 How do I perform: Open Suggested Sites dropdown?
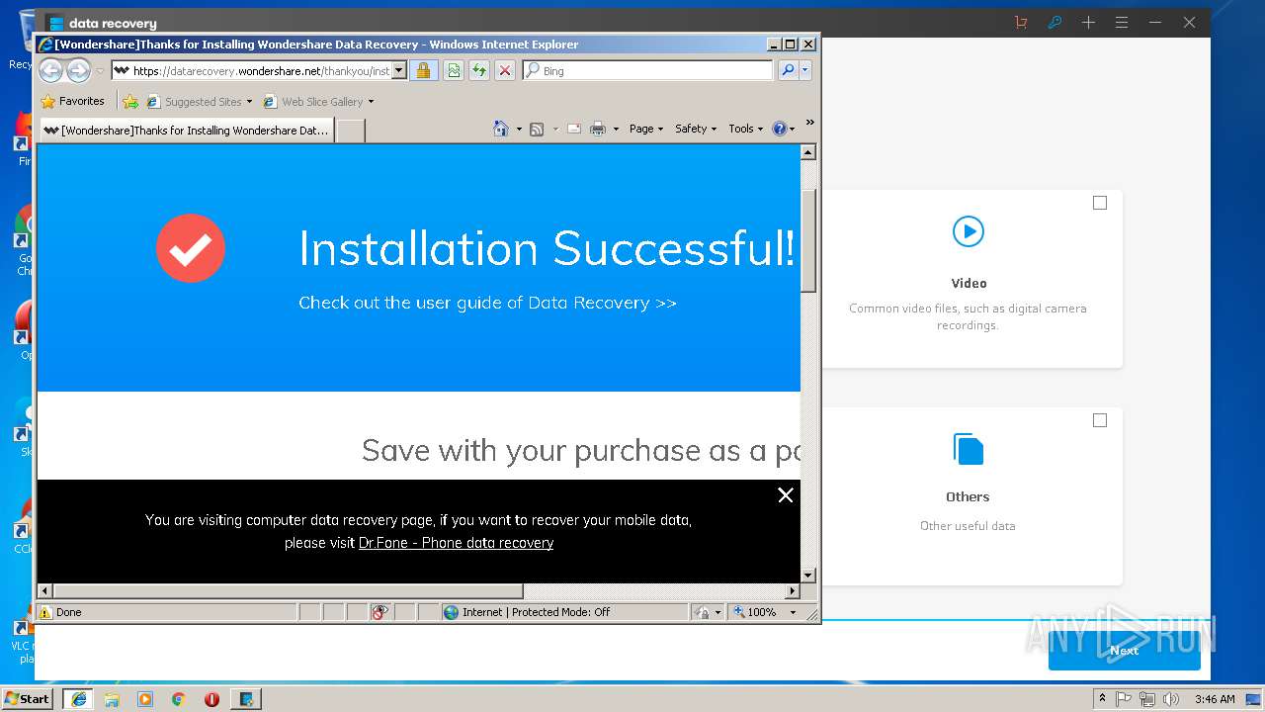(199, 101)
